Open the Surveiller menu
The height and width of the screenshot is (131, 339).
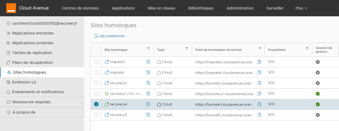(275, 8)
